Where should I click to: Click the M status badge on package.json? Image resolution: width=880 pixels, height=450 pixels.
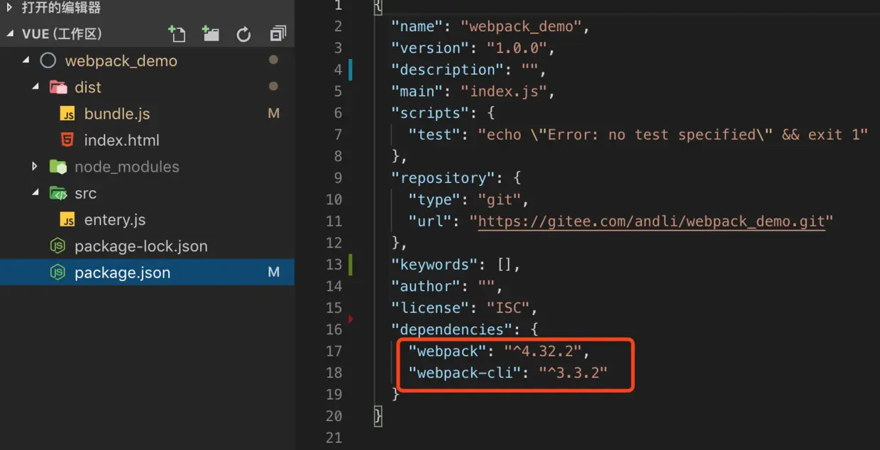(274, 273)
